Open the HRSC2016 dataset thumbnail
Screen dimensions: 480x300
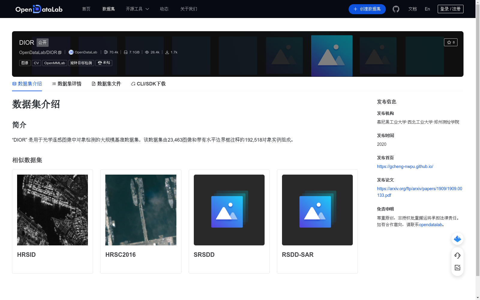point(141,210)
